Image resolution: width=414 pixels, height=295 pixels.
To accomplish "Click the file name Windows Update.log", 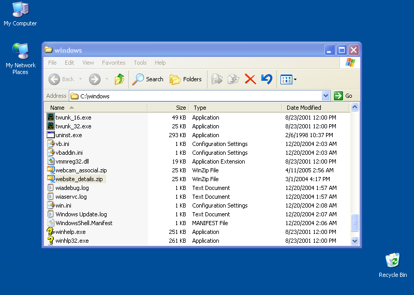I will (x=81, y=214).
